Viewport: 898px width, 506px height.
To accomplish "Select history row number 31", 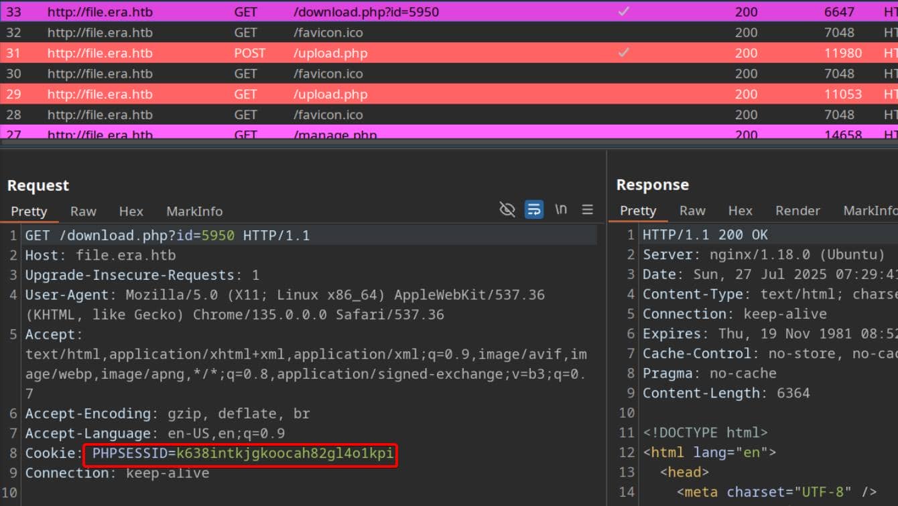I will [x=449, y=53].
